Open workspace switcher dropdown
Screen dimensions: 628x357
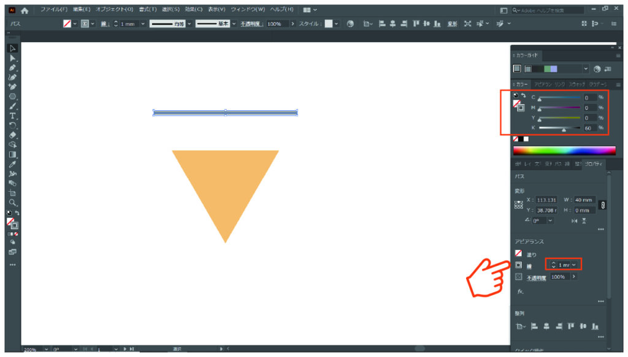point(310,10)
